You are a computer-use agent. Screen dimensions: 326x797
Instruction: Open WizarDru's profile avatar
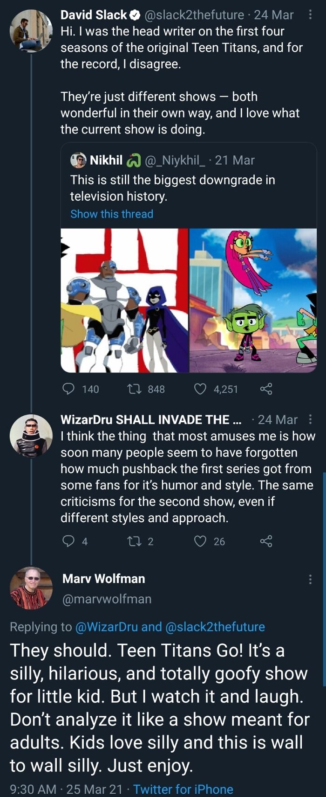point(31,435)
